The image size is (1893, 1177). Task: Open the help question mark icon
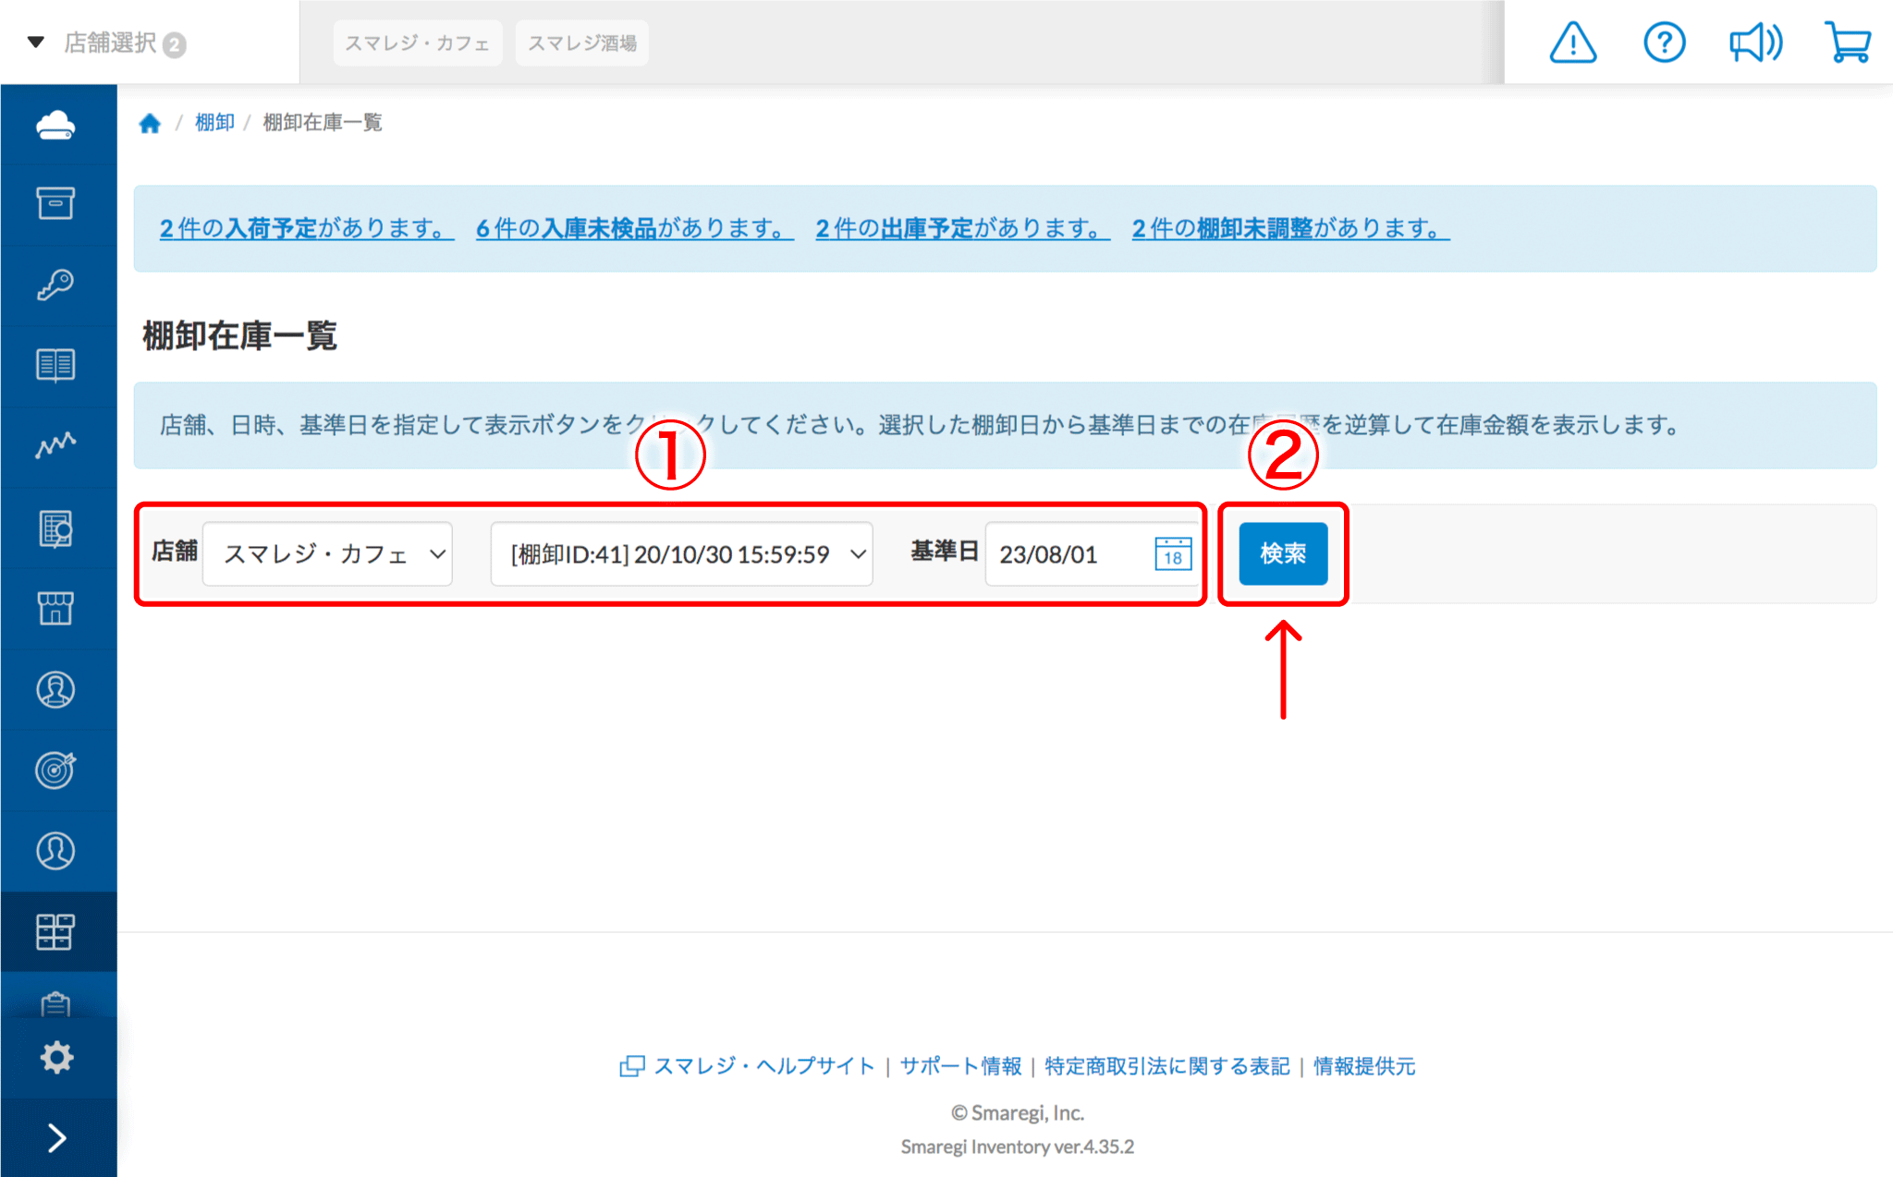[1664, 42]
